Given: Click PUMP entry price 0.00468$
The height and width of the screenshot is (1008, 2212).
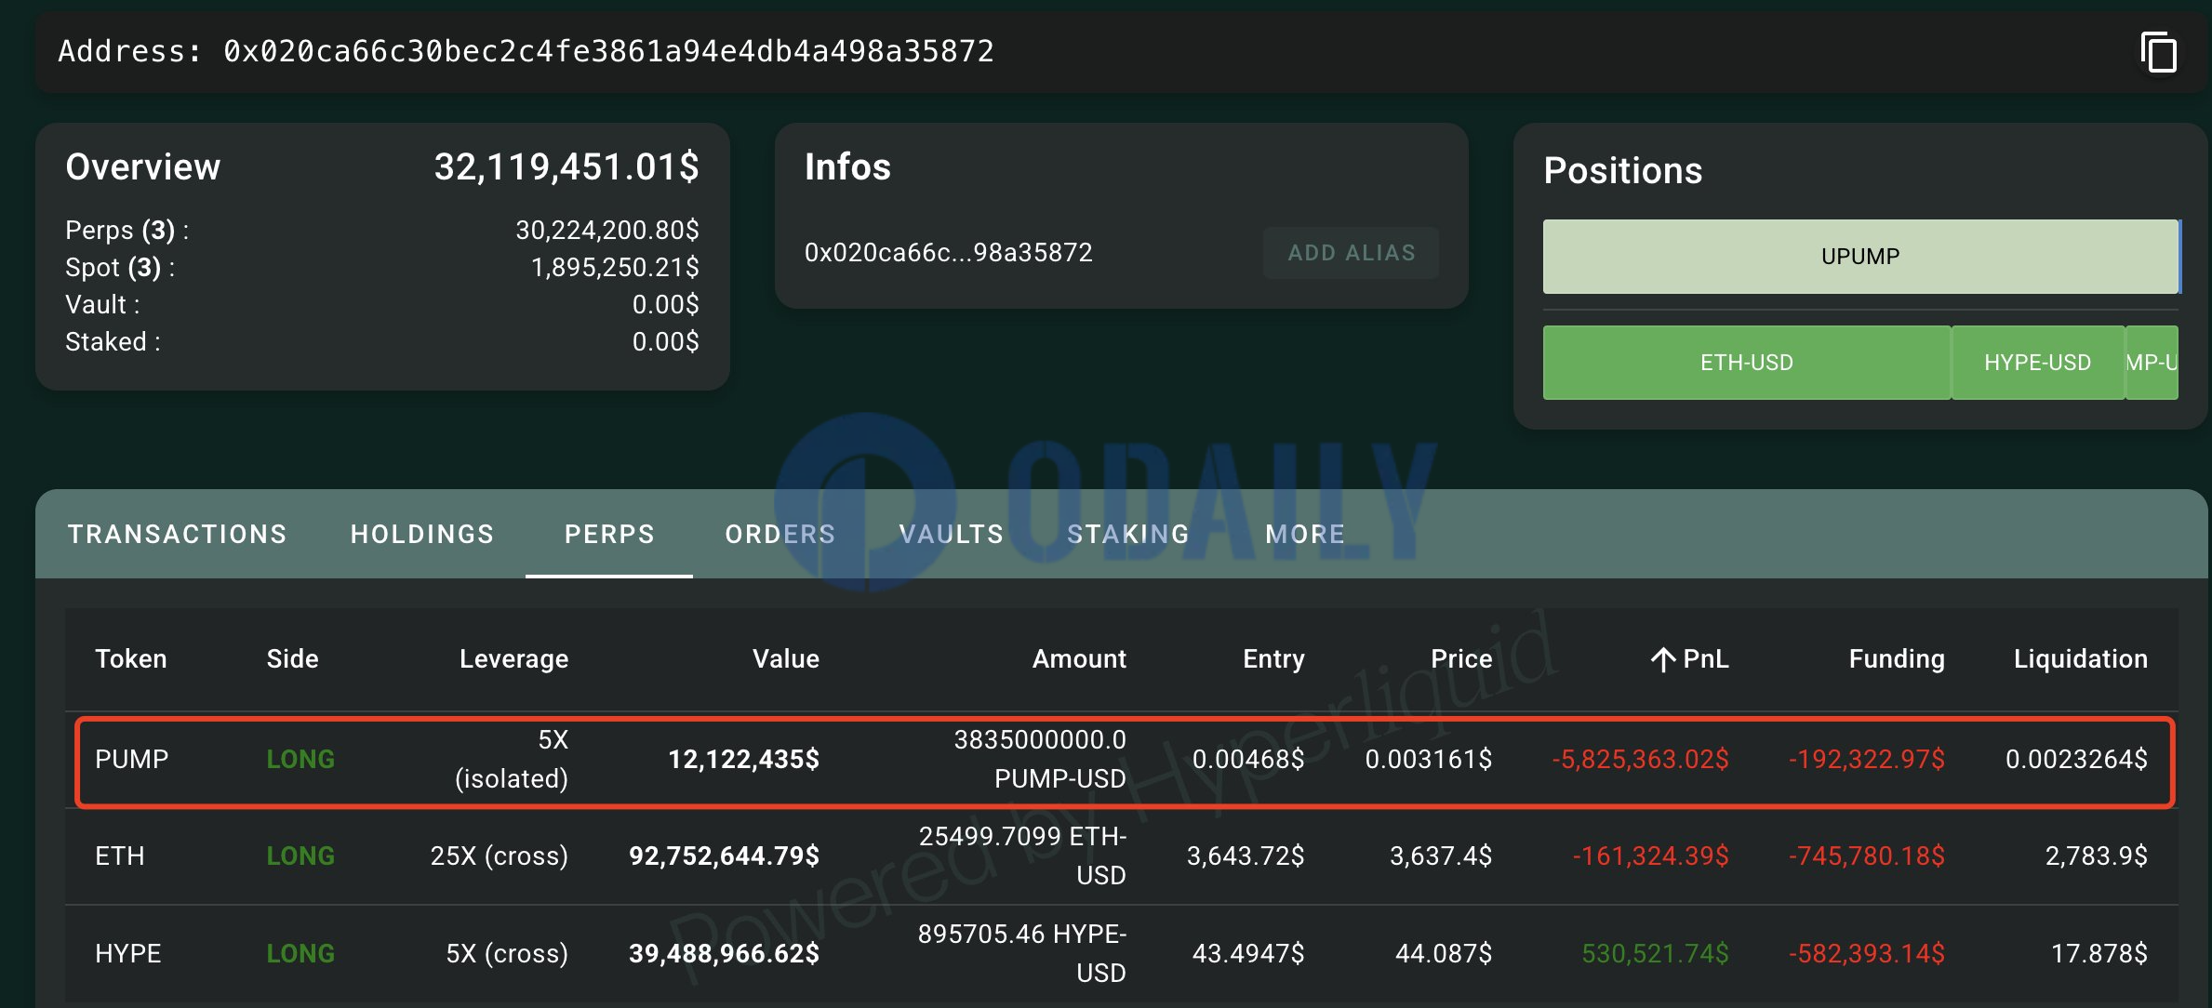Looking at the screenshot, I should click(1248, 760).
